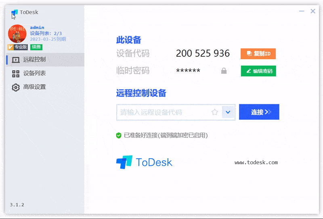This screenshot has width=323, height=219.
Task: Click the lock icon beside the temporary password
Action: click(224, 71)
